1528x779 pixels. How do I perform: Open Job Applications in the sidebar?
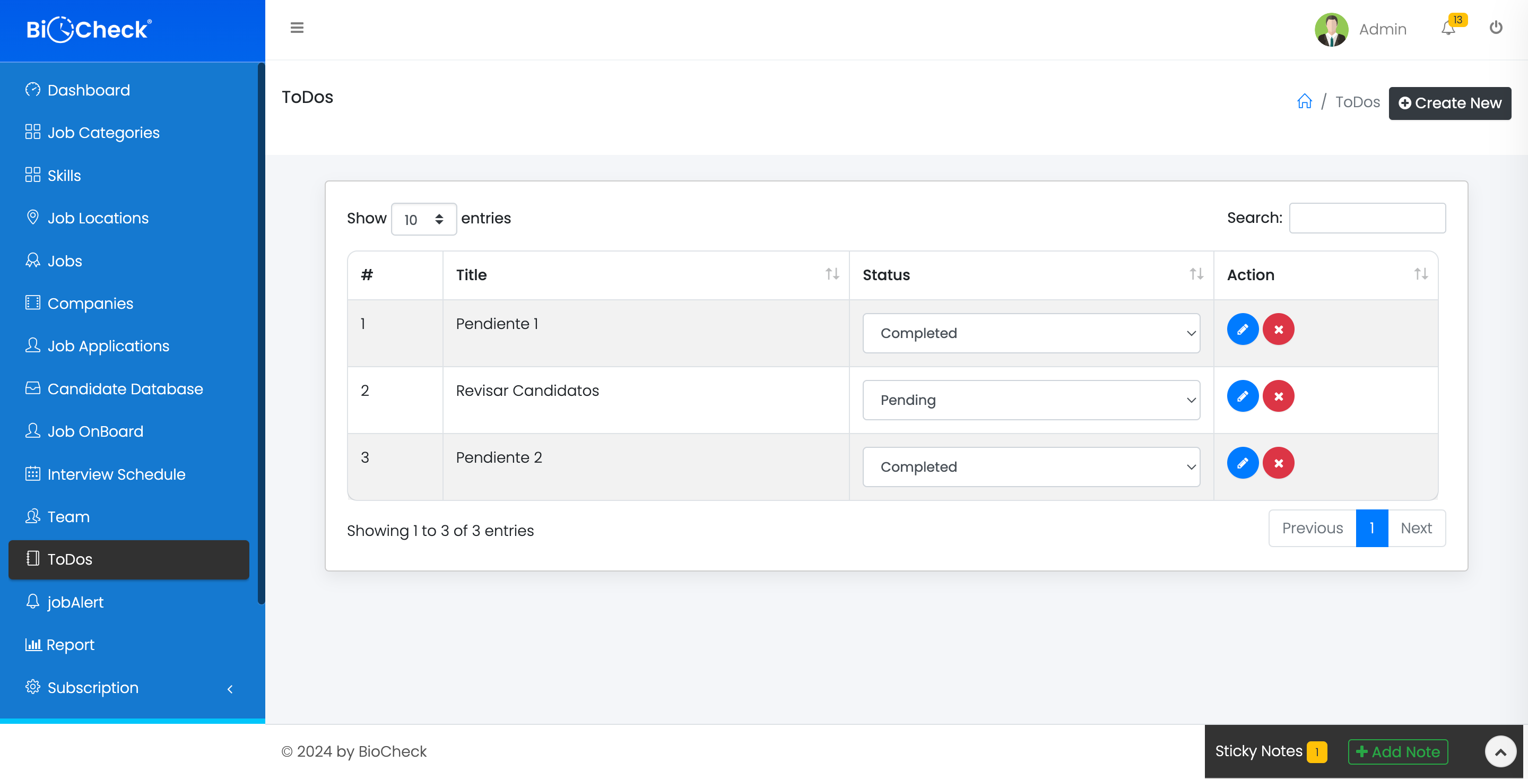129,347
